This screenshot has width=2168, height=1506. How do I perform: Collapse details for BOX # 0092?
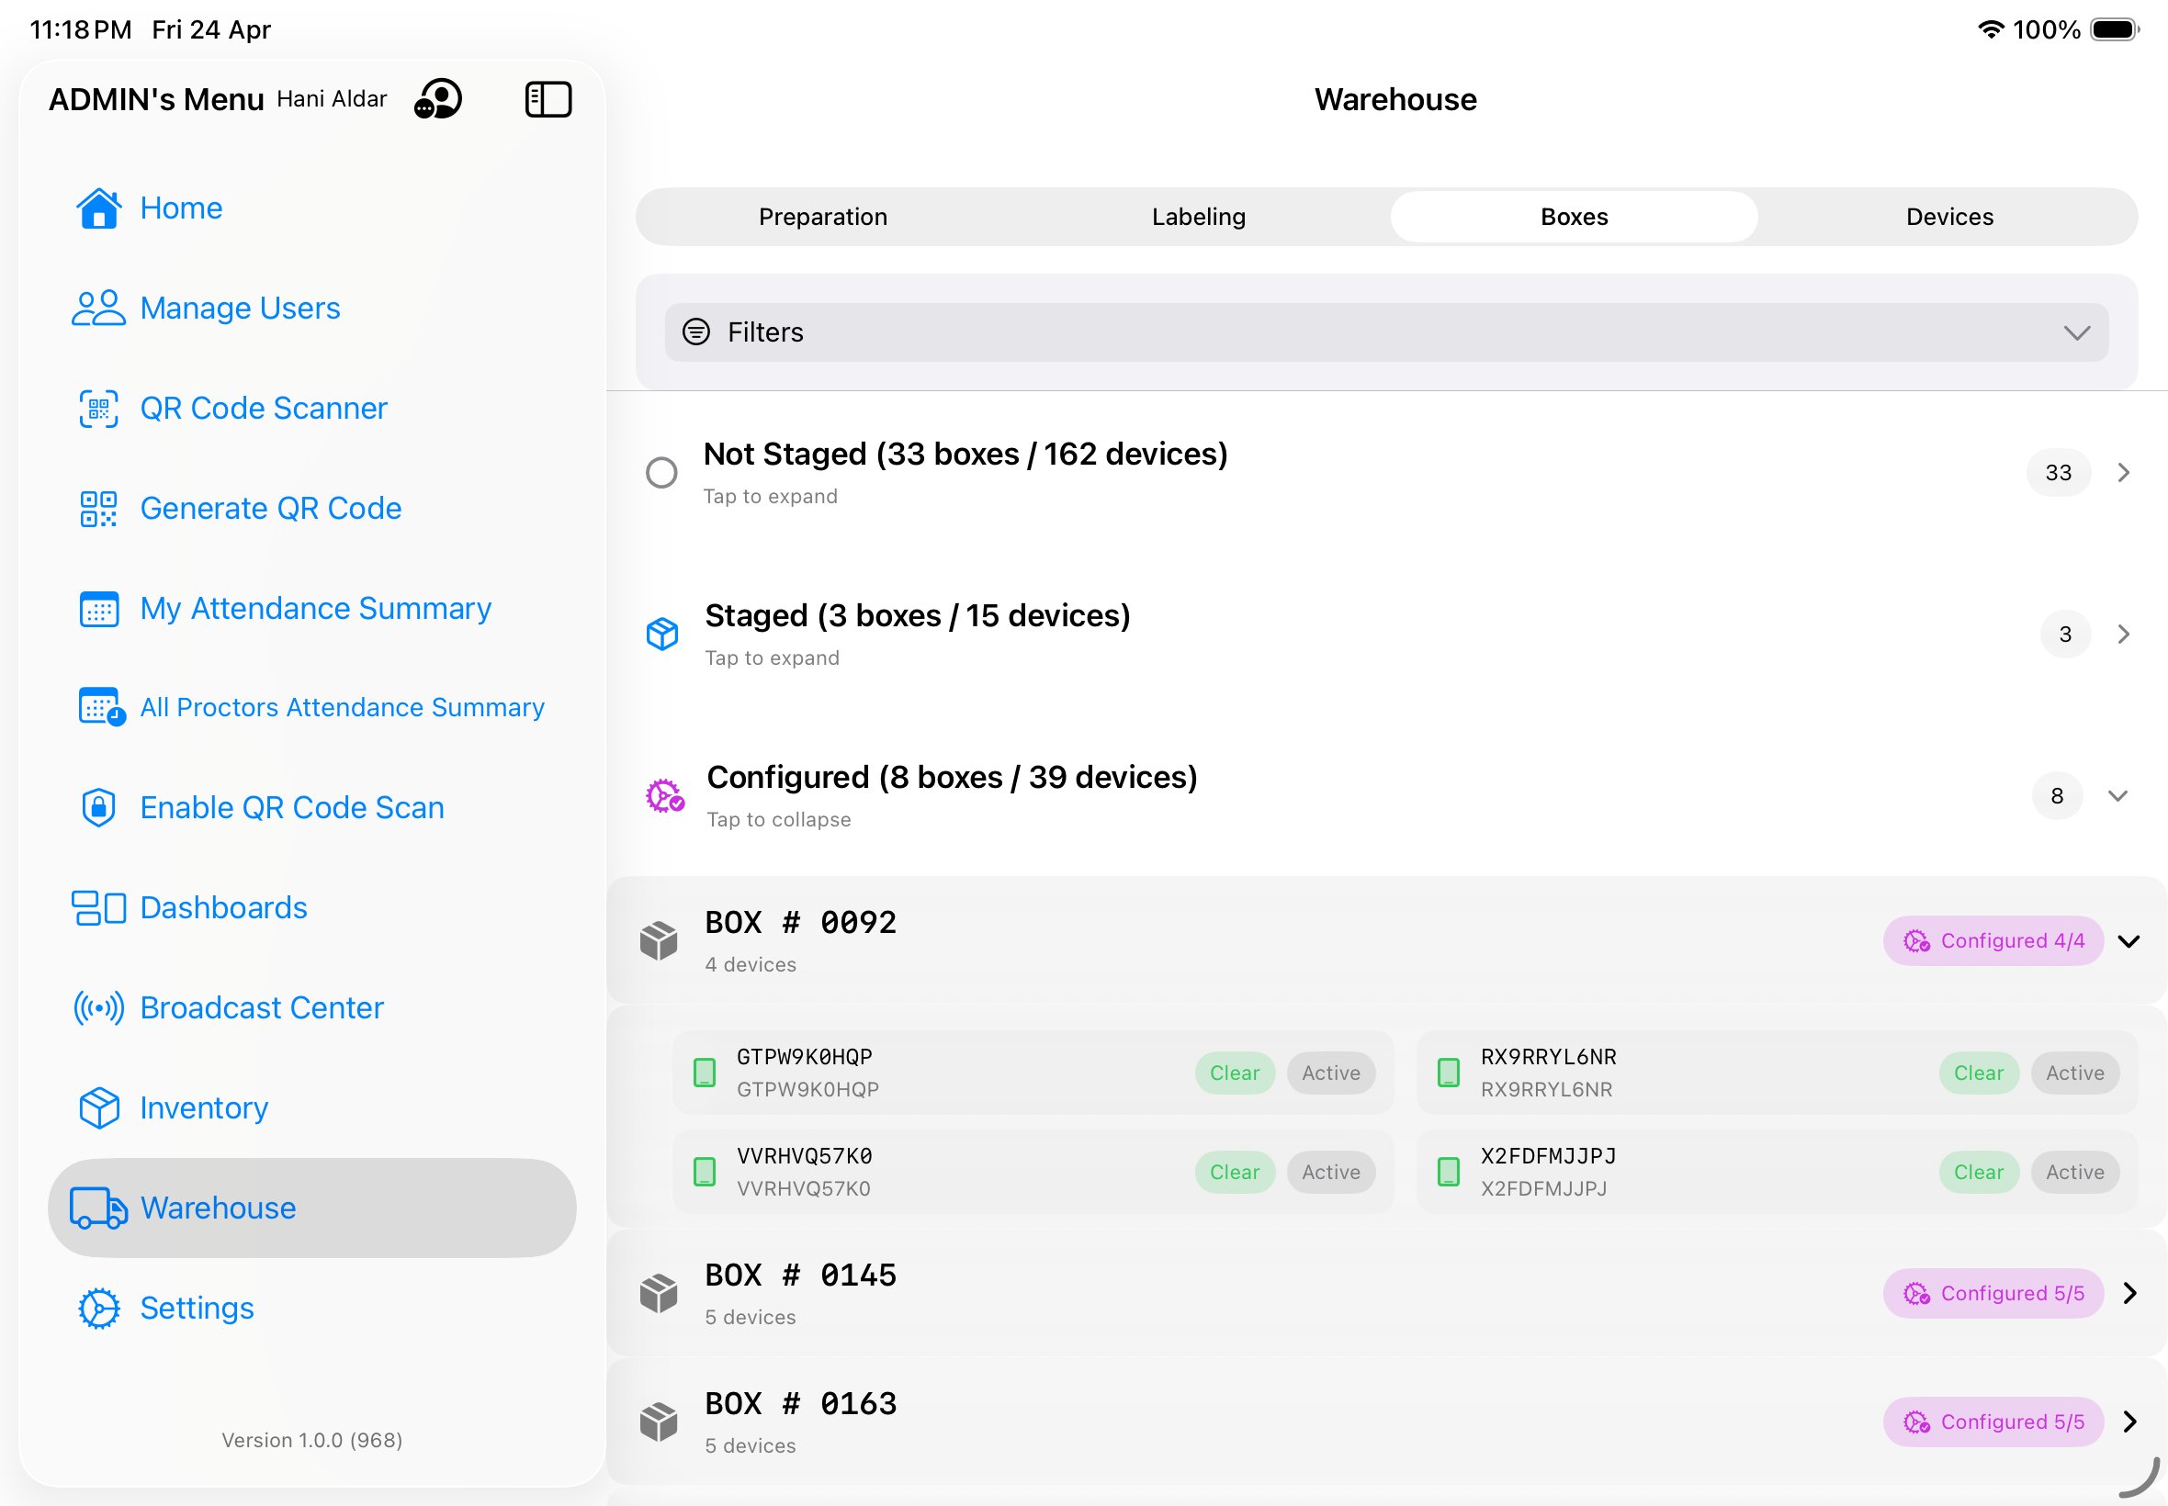[x=2130, y=940]
